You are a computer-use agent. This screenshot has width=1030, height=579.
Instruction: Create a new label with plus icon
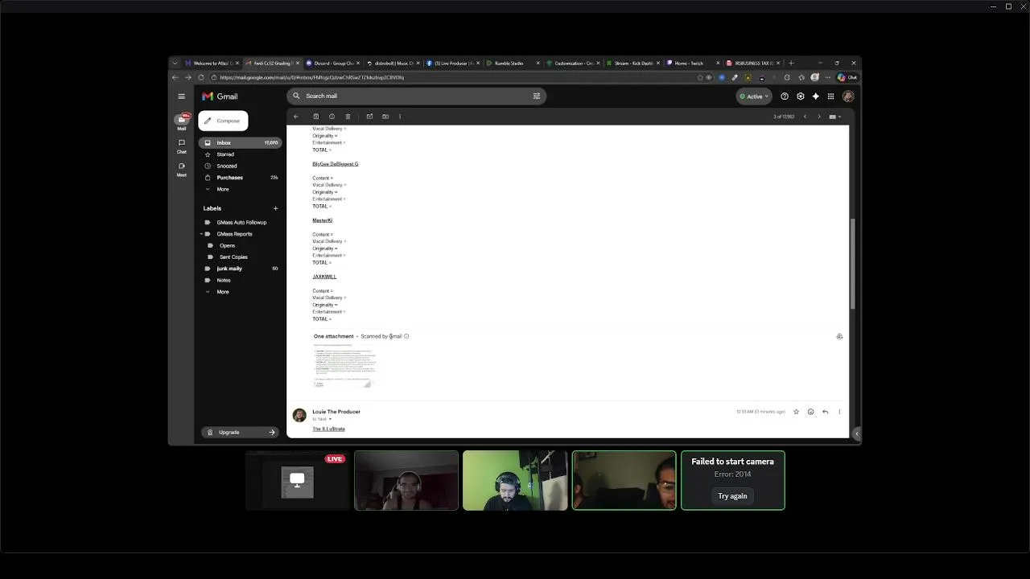[275, 208]
